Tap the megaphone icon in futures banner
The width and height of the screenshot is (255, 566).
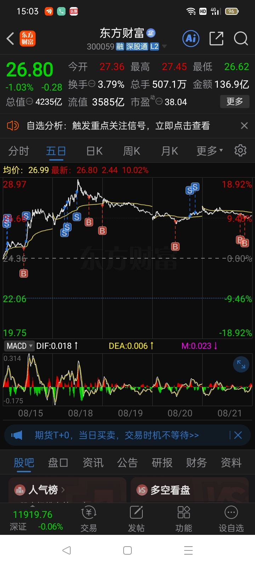[17, 435]
